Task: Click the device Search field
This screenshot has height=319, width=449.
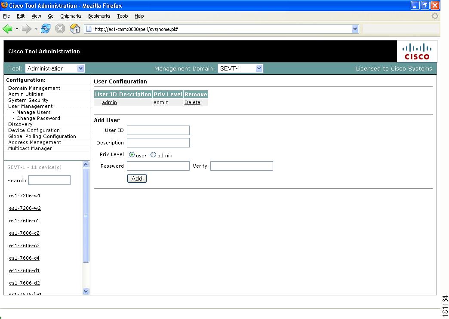Action: [x=49, y=180]
